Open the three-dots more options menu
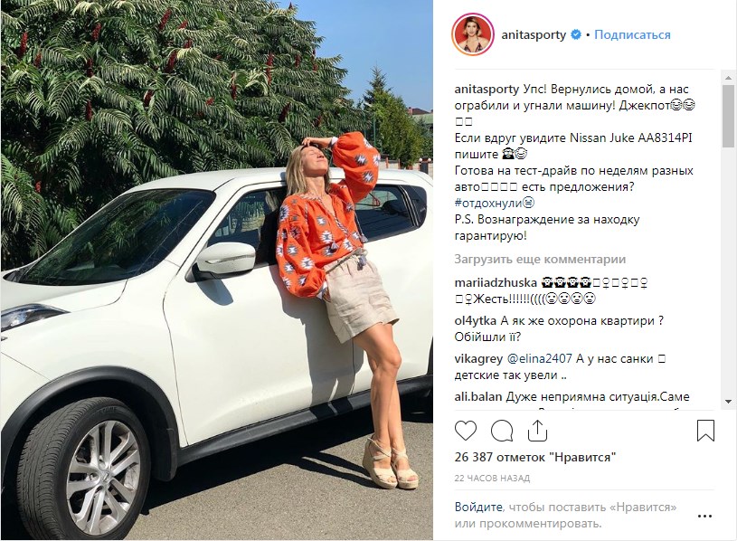737x541 pixels. pos(704,516)
